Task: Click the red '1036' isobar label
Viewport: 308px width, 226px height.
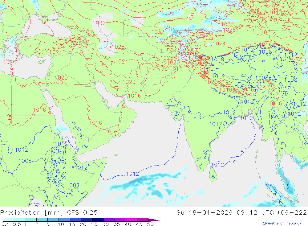Action: point(168,13)
